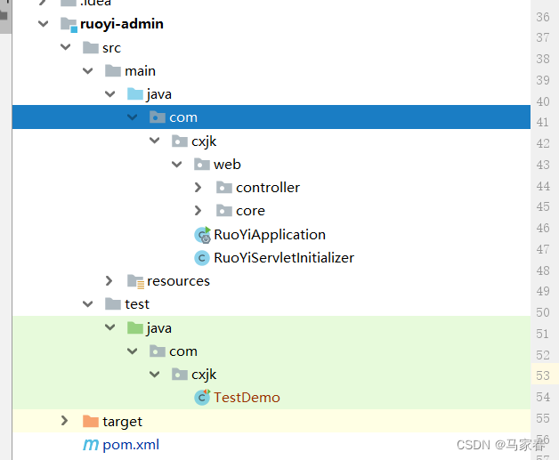This screenshot has width=559, height=460.
Task: Select the cxjk package under main
Action: tap(204, 141)
